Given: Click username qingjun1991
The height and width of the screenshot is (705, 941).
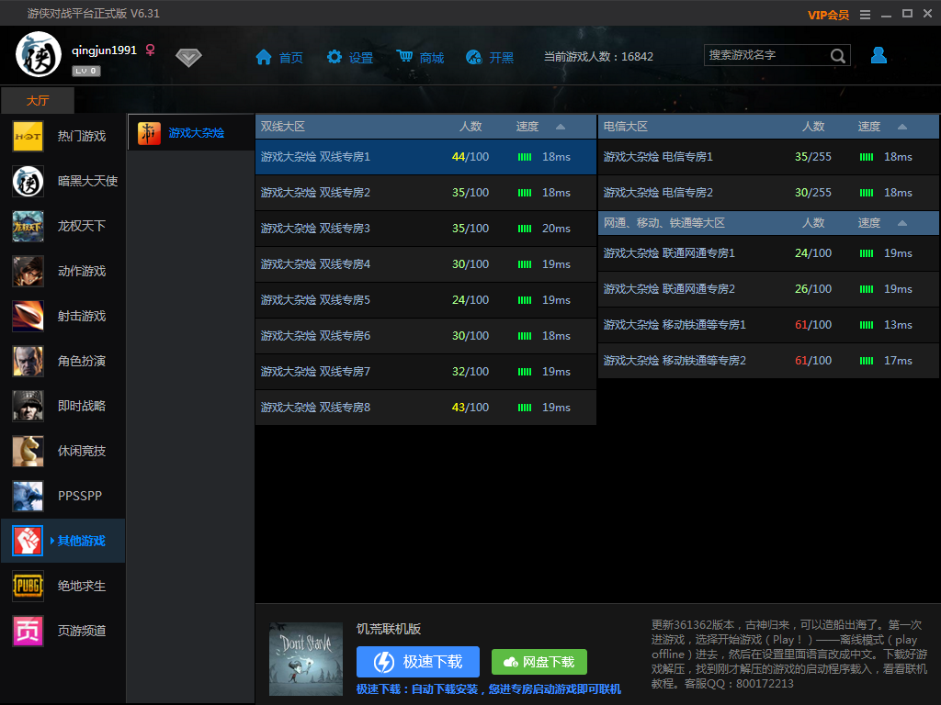Looking at the screenshot, I should pos(105,50).
